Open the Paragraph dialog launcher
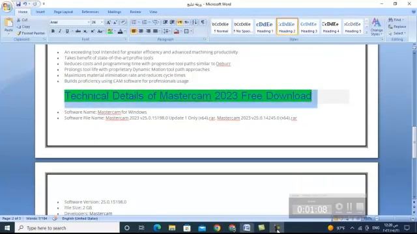Screen dimensions: 417x234 (x=205, y=39)
